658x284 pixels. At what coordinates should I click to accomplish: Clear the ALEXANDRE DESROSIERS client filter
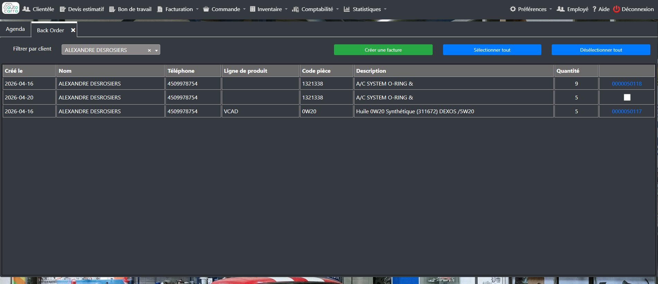tap(149, 50)
